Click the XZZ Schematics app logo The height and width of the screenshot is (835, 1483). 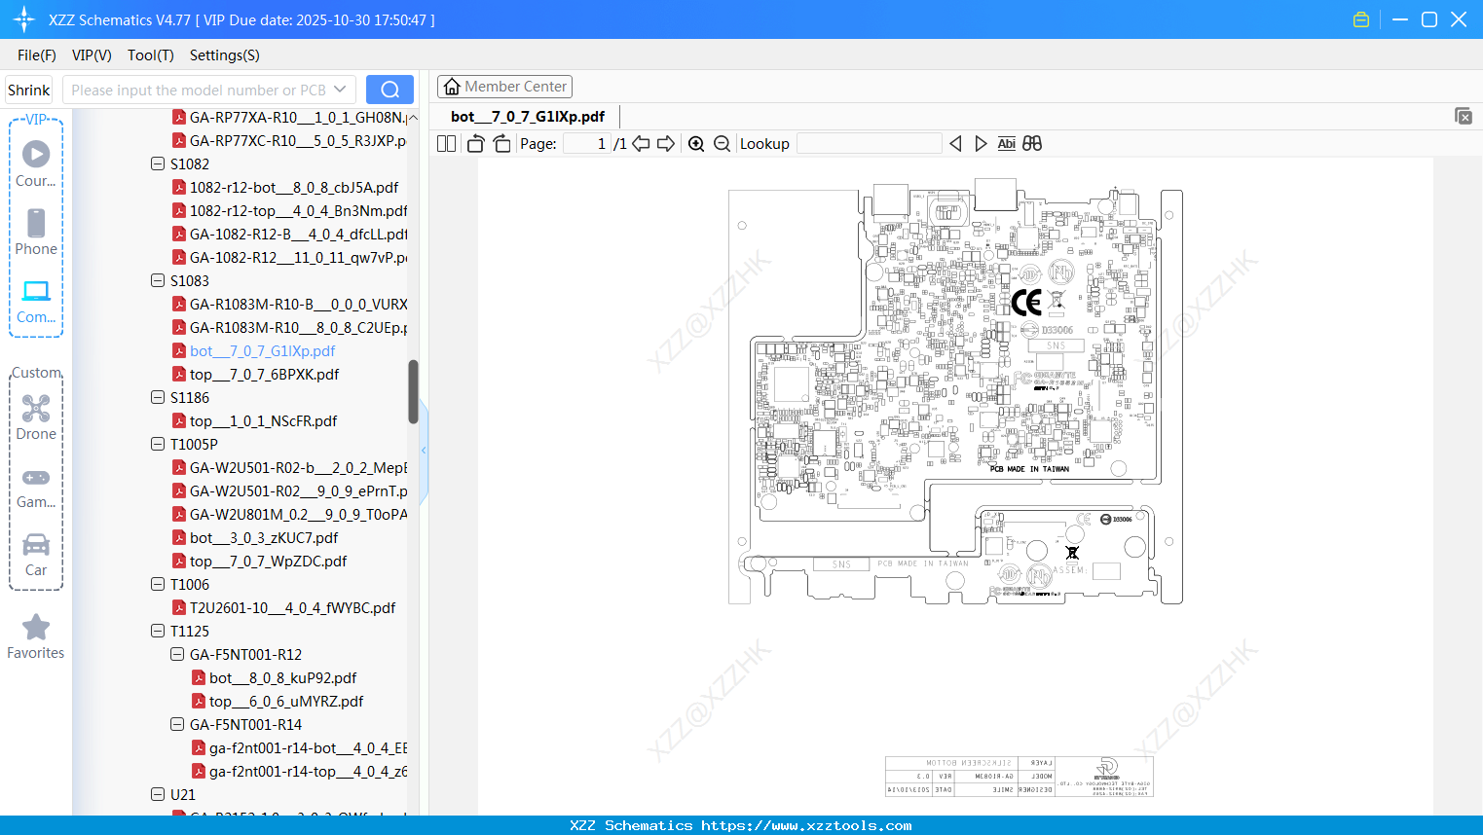[23, 19]
